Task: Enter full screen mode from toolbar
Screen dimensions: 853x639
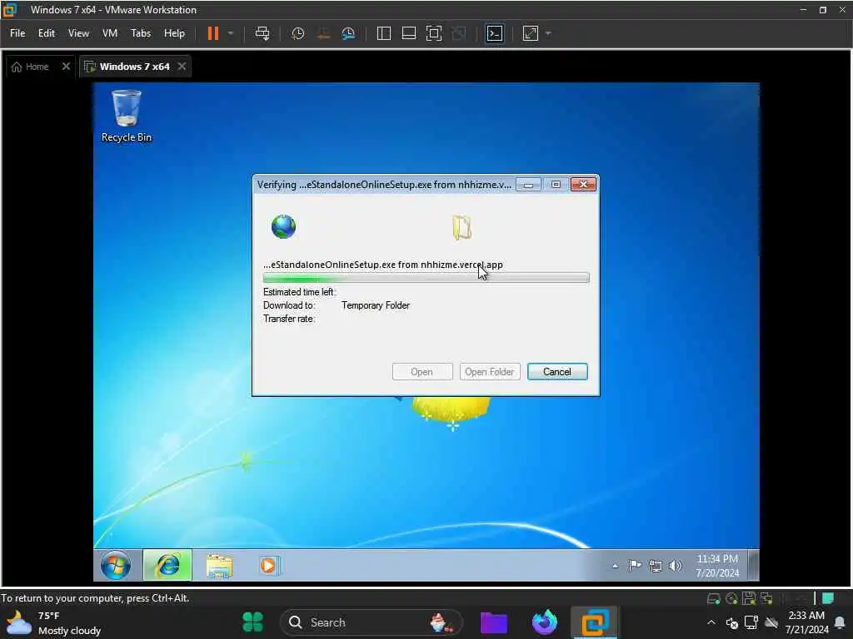Action: pos(433,33)
